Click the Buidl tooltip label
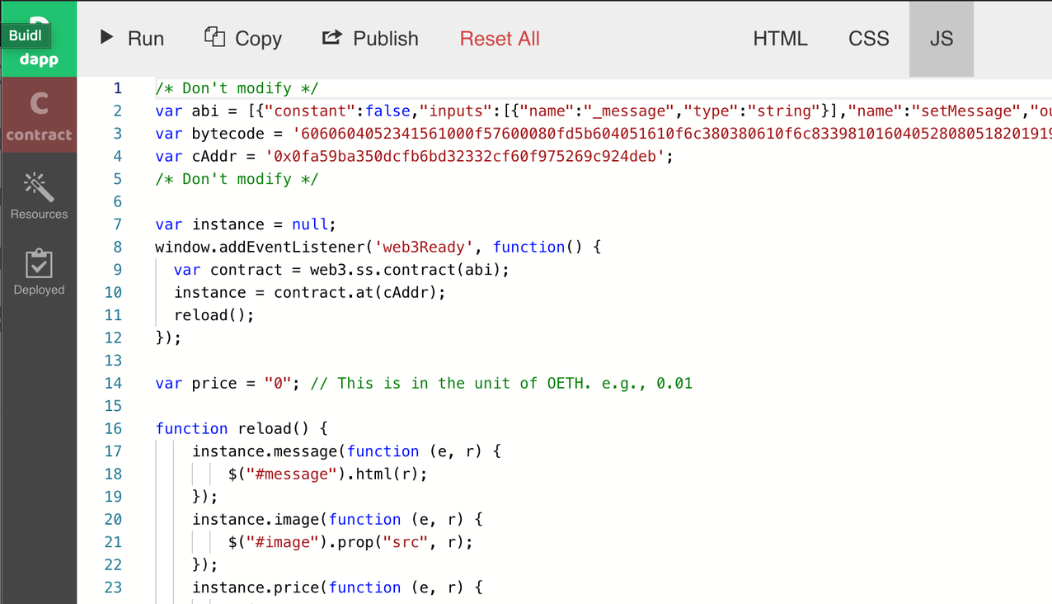1052x604 pixels. pos(26,35)
